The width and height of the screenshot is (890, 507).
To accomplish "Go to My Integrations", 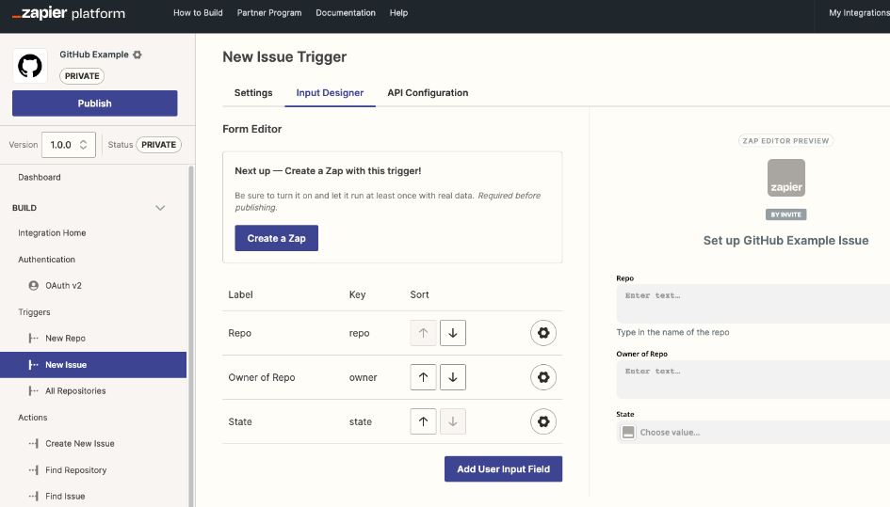I will coord(859,12).
